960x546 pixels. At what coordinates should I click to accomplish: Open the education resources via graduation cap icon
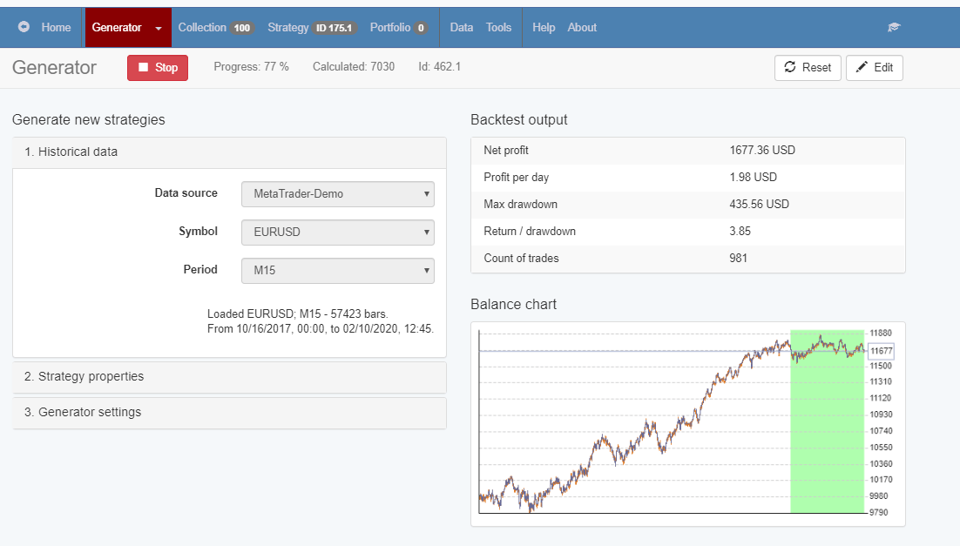894,27
